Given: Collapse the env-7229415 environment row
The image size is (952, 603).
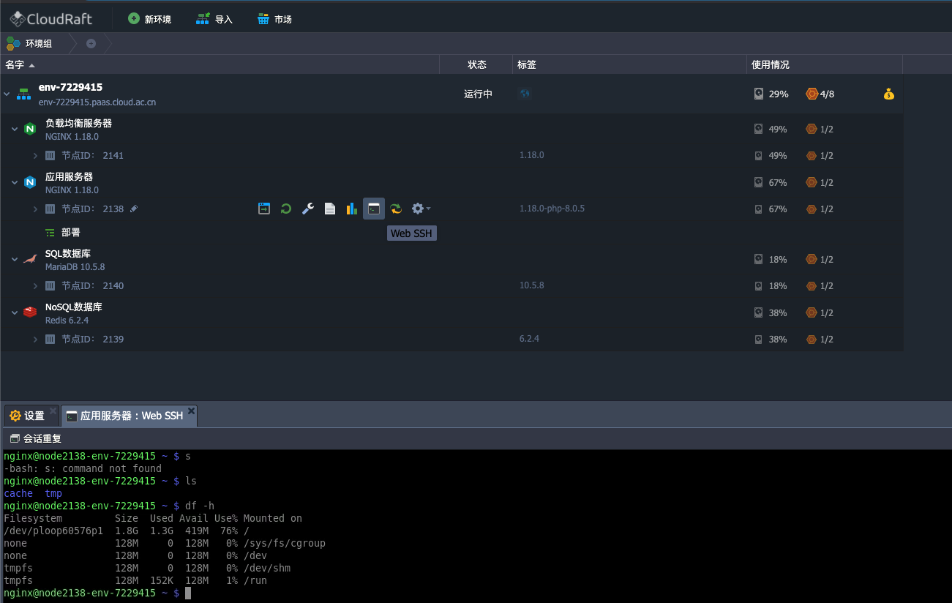Looking at the screenshot, I should 7,94.
